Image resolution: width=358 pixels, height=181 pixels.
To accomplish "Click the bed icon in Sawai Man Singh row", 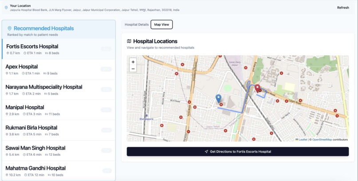I will pyautogui.click(x=47, y=154).
